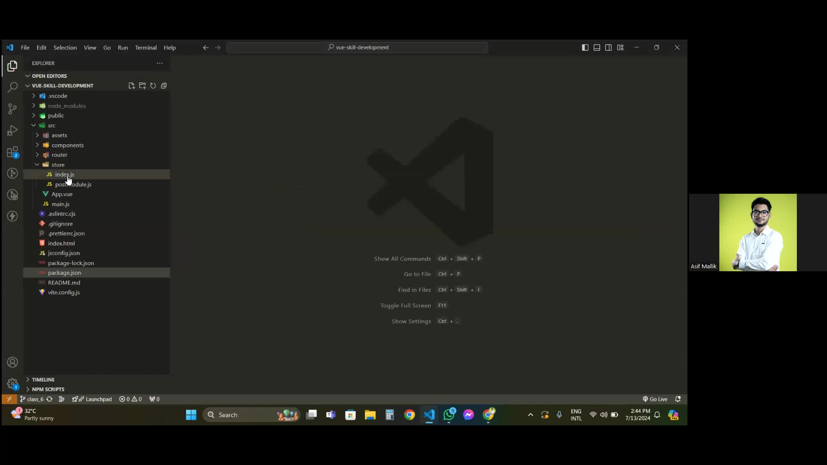
Task: Toggle the secondary side bar
Action: pos(608,48)
